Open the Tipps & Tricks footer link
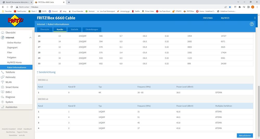The image size is (260, 139). 22,132
